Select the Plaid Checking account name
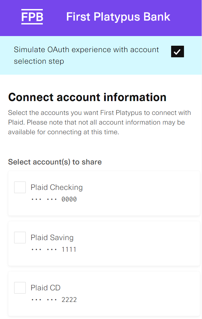 point(57,187)
